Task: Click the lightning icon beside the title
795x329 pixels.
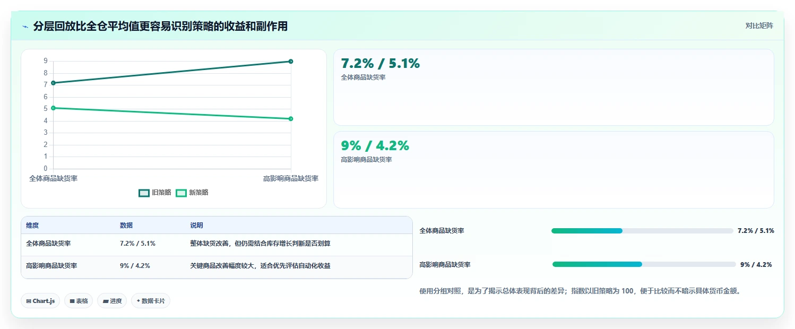Action: tap(25, 27)
